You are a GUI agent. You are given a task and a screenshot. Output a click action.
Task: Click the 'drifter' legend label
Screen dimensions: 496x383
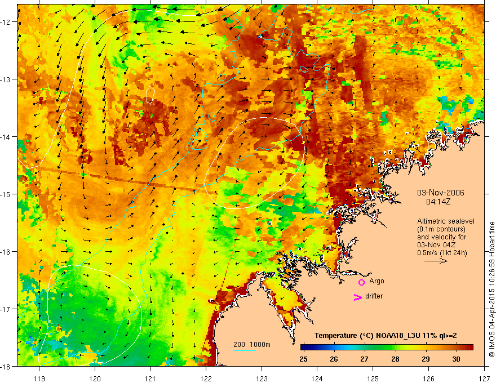(x=374, y=296)
